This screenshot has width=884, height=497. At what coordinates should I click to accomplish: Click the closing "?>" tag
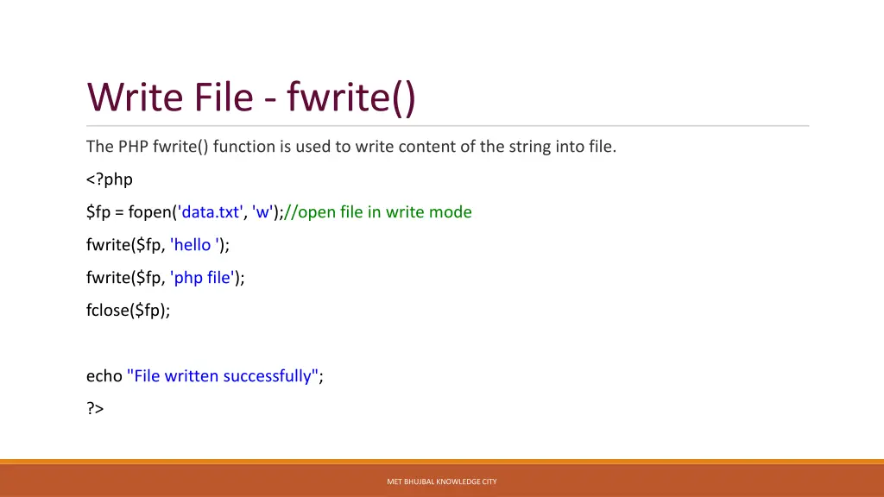coord(95,408)
